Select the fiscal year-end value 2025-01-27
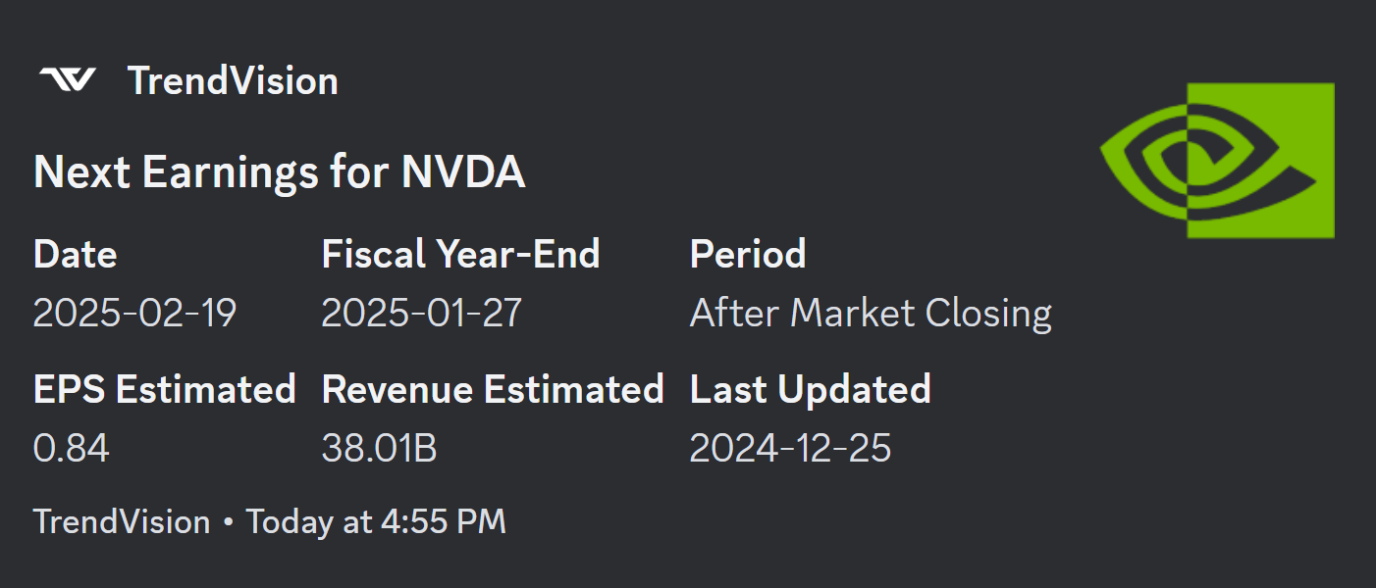This screenshot has width=1376, height=588. tap(421, 314)
